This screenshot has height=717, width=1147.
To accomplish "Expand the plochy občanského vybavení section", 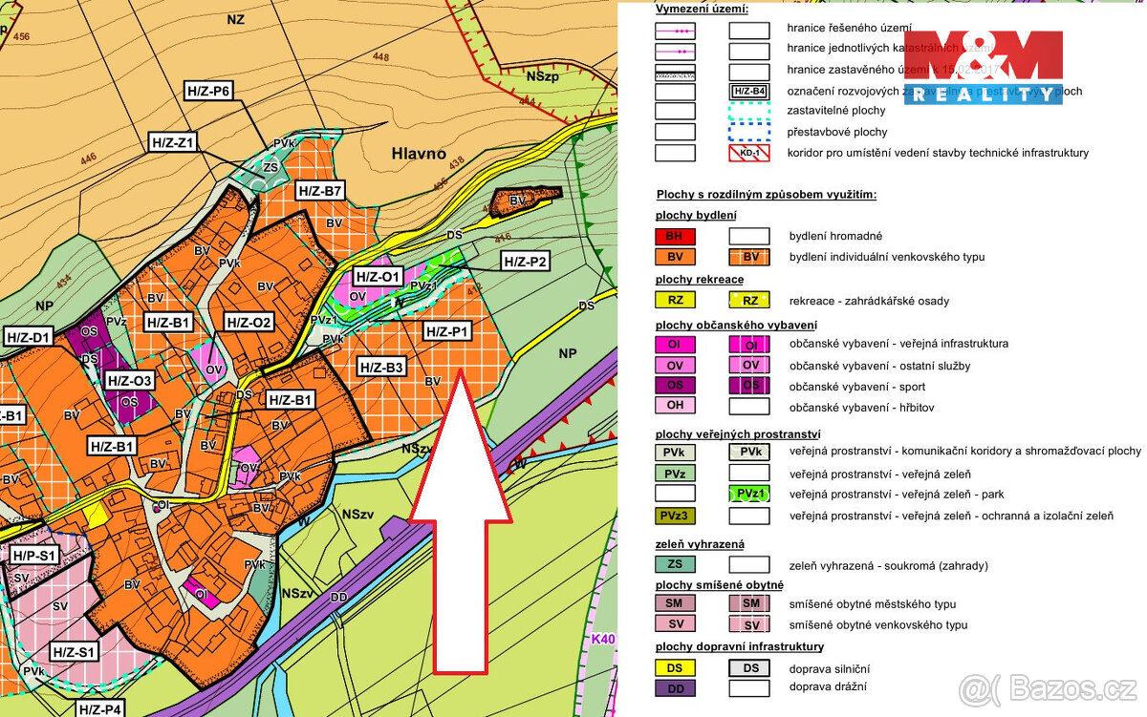I will click(737, 325).
